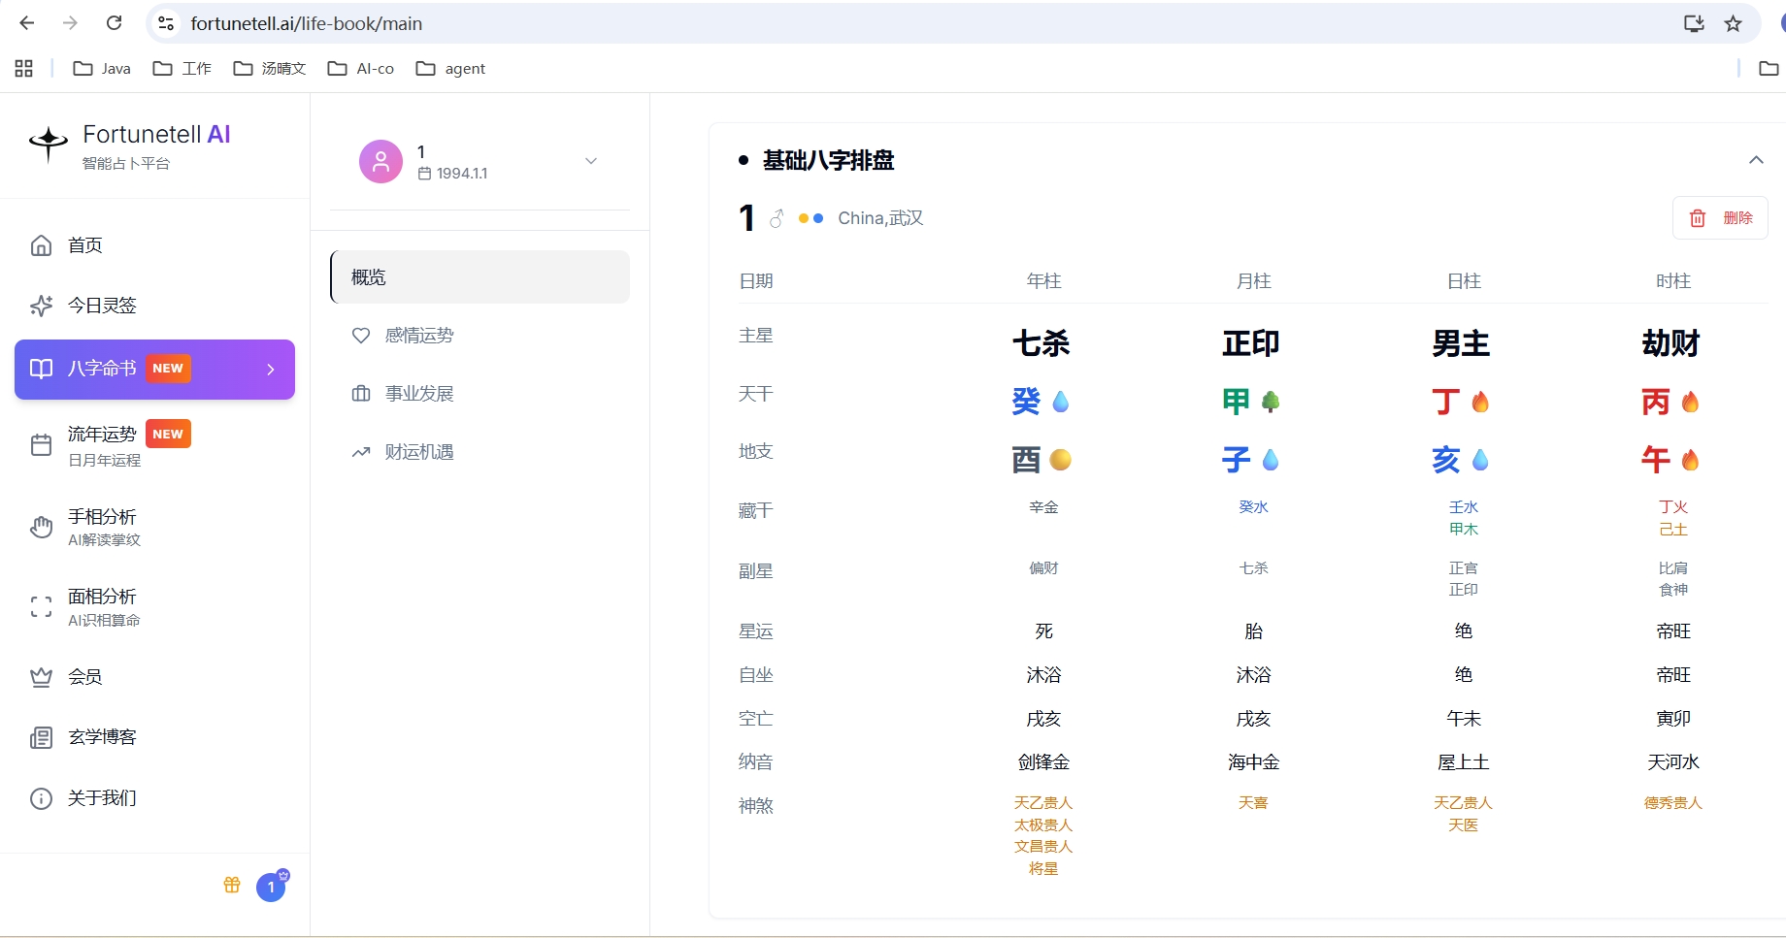Screen dimensions: 1786x938
Task: Expand the 八字命书 menu arrow
Action: tap(271, 370)
